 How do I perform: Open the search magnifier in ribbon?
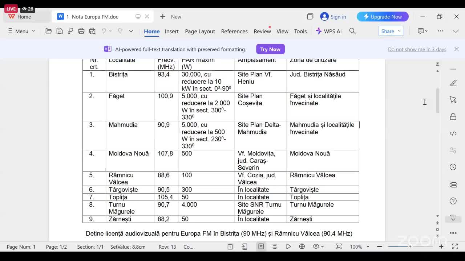click(x=352, y=31)
